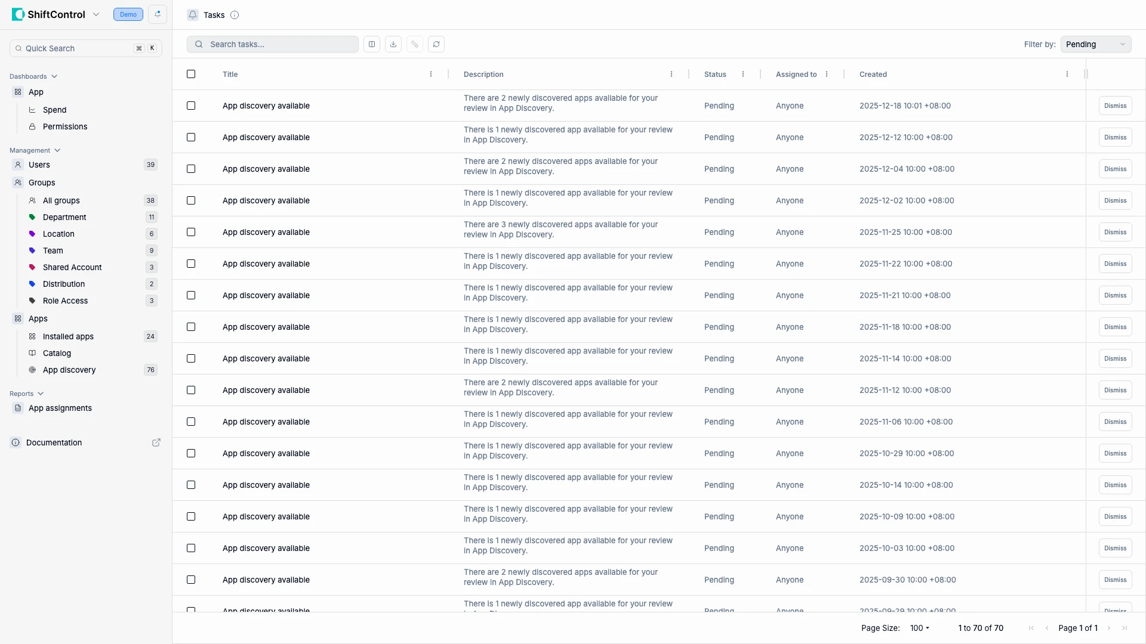
Task: Click the Shared Account red tag icon
Action: [x=32, y=267]
